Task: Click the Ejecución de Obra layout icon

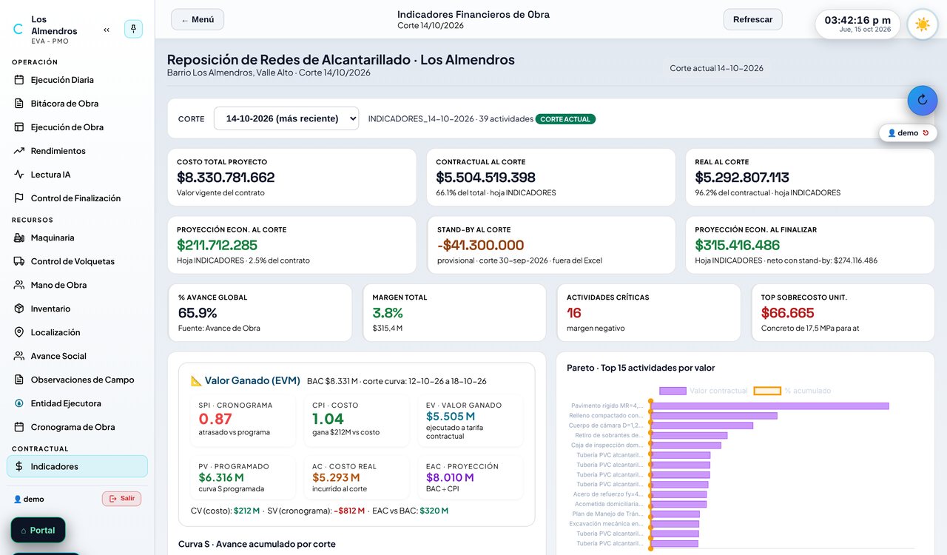Action: coord(19,127)
